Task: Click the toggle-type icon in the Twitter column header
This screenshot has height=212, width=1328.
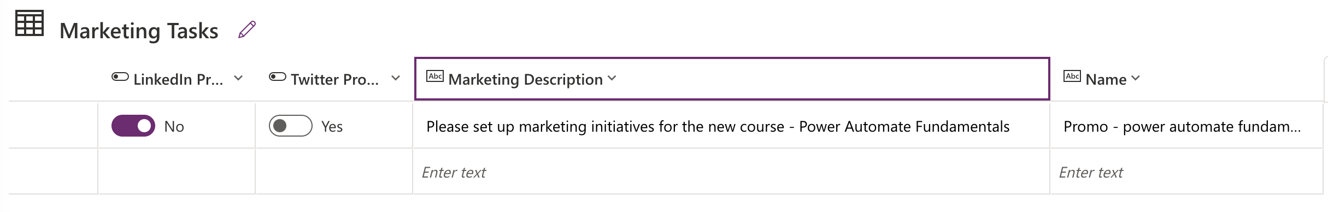Action: click(x=278, y=77)
